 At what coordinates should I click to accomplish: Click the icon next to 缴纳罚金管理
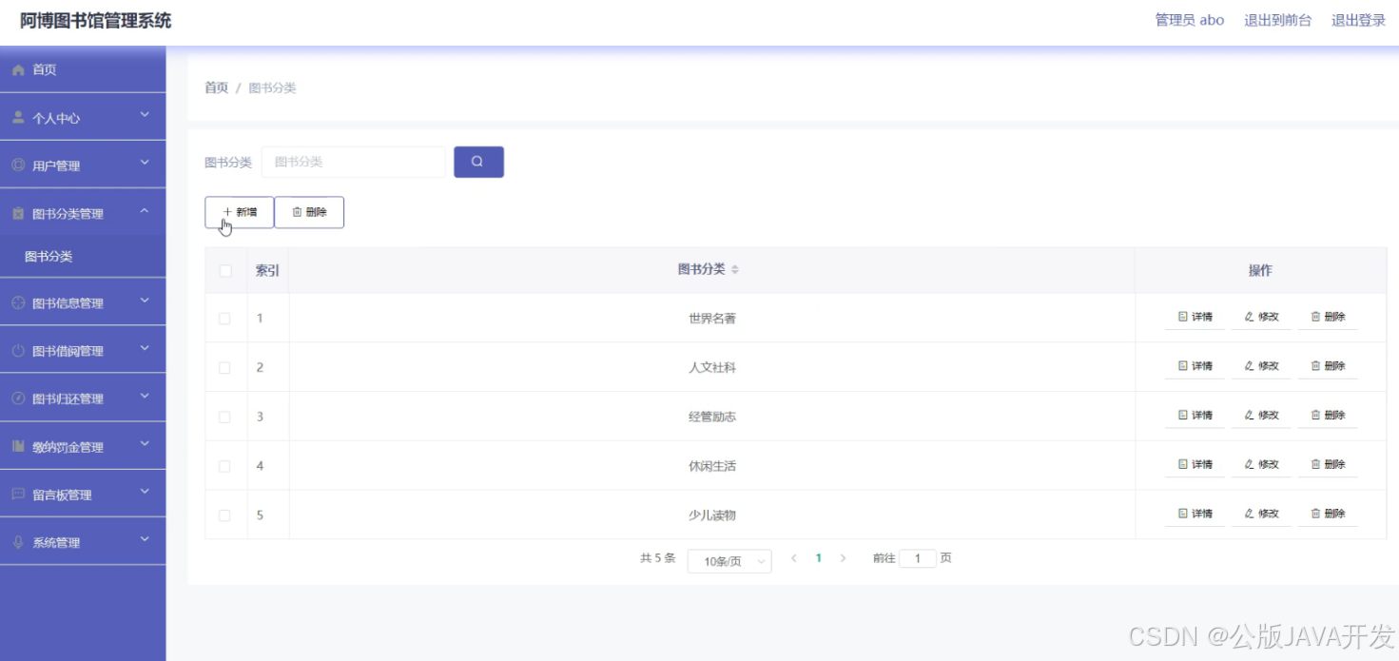pyautogui.click(x=18, y=446)
